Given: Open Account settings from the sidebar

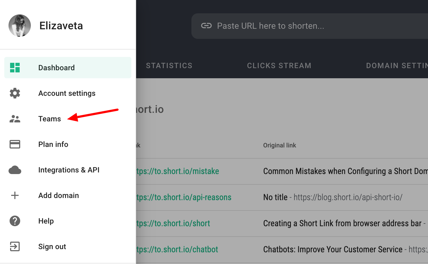Looking at the screenshot, I should [x=67, y=93].
